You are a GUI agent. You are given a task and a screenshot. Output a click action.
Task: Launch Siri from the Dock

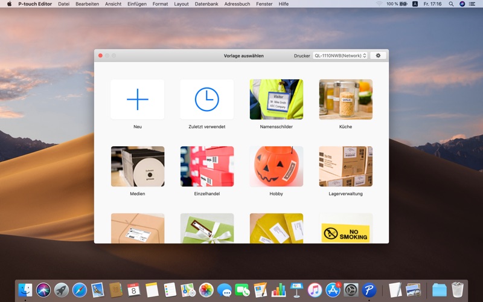point(43,290)
